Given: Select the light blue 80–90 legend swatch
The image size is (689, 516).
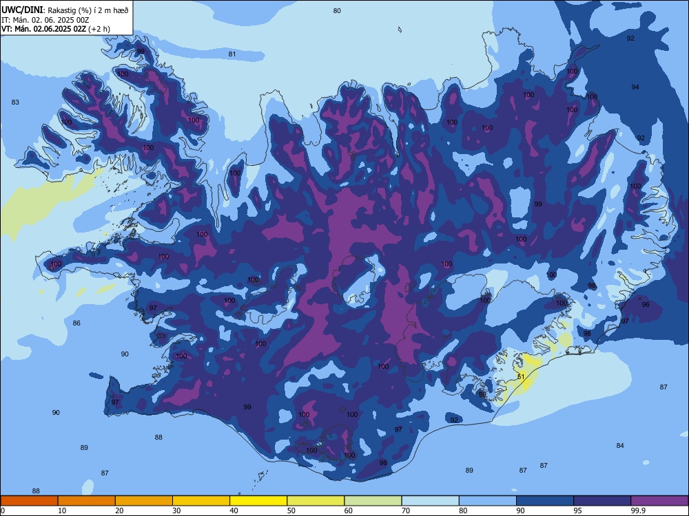Looking at the screenshot, I should 488,501.
